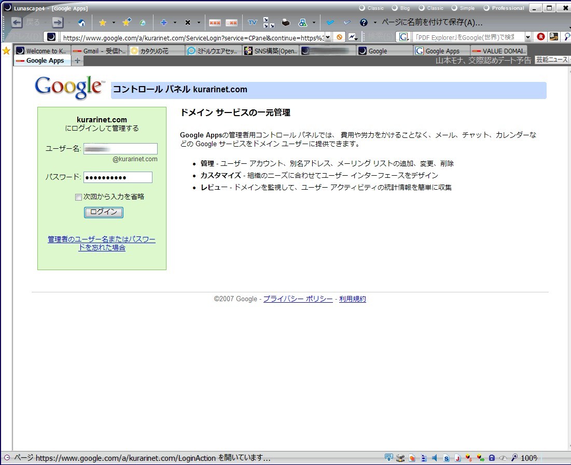
Task: Click the 芸能ニュース ticker category label
Action: pyautogui.click(x=552, y=60)
